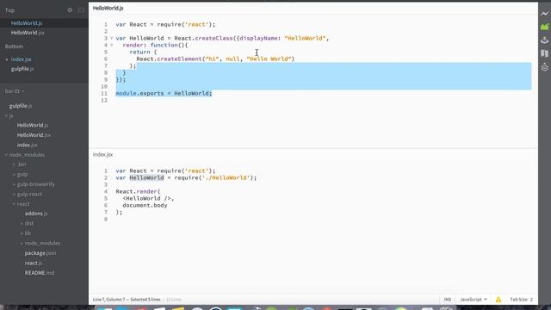Open addons.js in react folder
This screenshot has width=551, height=310.
click(36, 214)
